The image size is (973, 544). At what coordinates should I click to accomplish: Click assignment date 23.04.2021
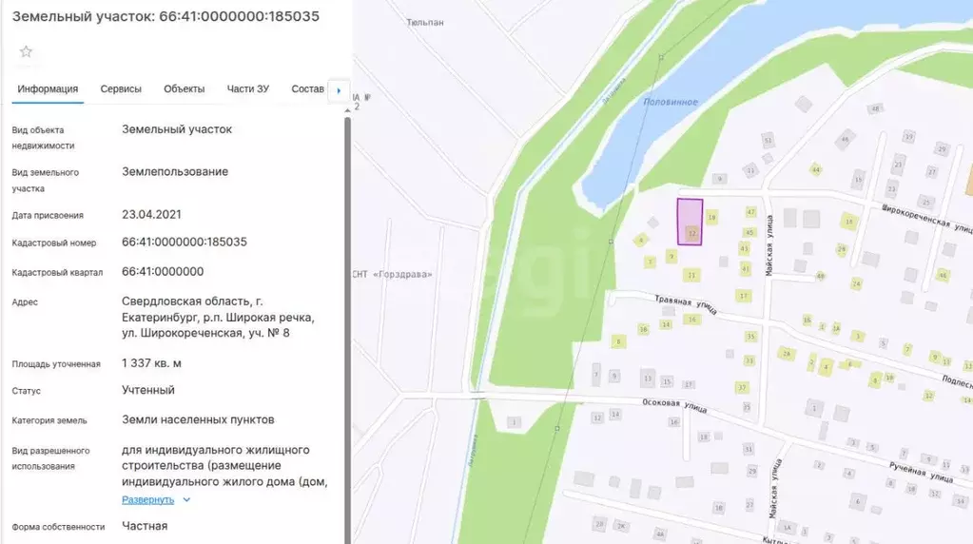click(151, 215)
